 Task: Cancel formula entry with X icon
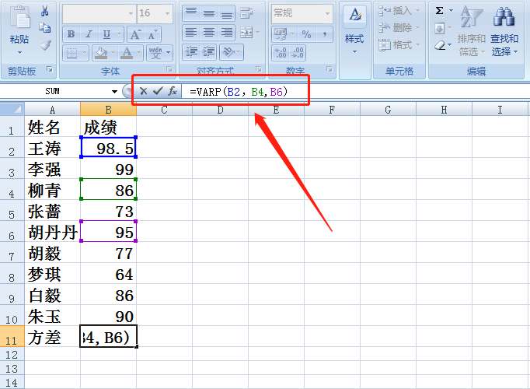(x=143, y=91)
